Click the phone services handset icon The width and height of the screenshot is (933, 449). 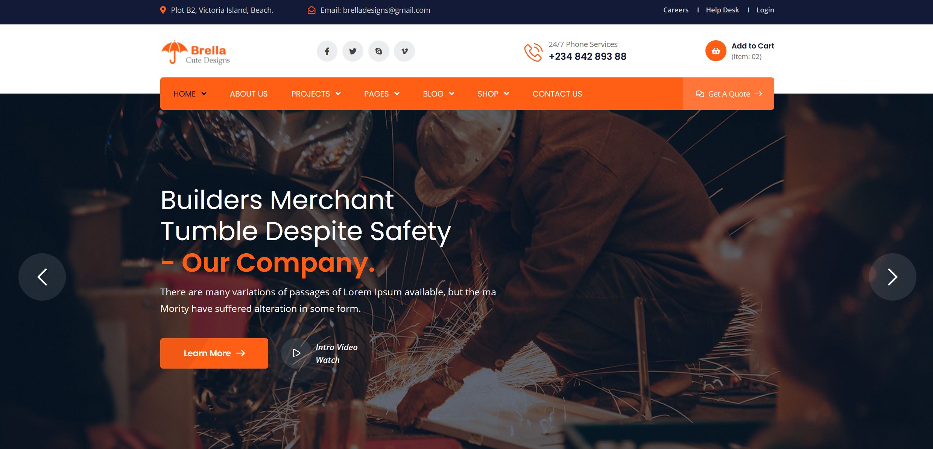click(533, 52)
